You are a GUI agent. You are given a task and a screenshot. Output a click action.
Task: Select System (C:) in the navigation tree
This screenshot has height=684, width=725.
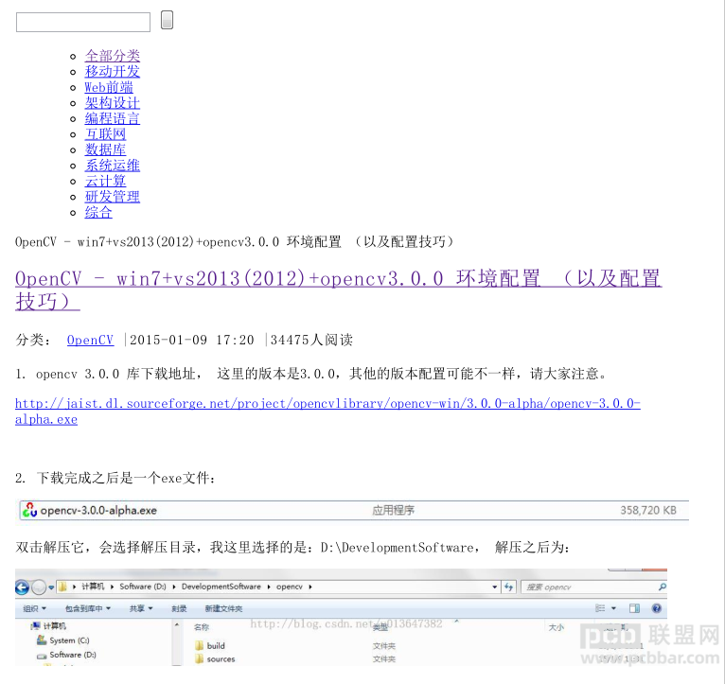pos(63,640)
